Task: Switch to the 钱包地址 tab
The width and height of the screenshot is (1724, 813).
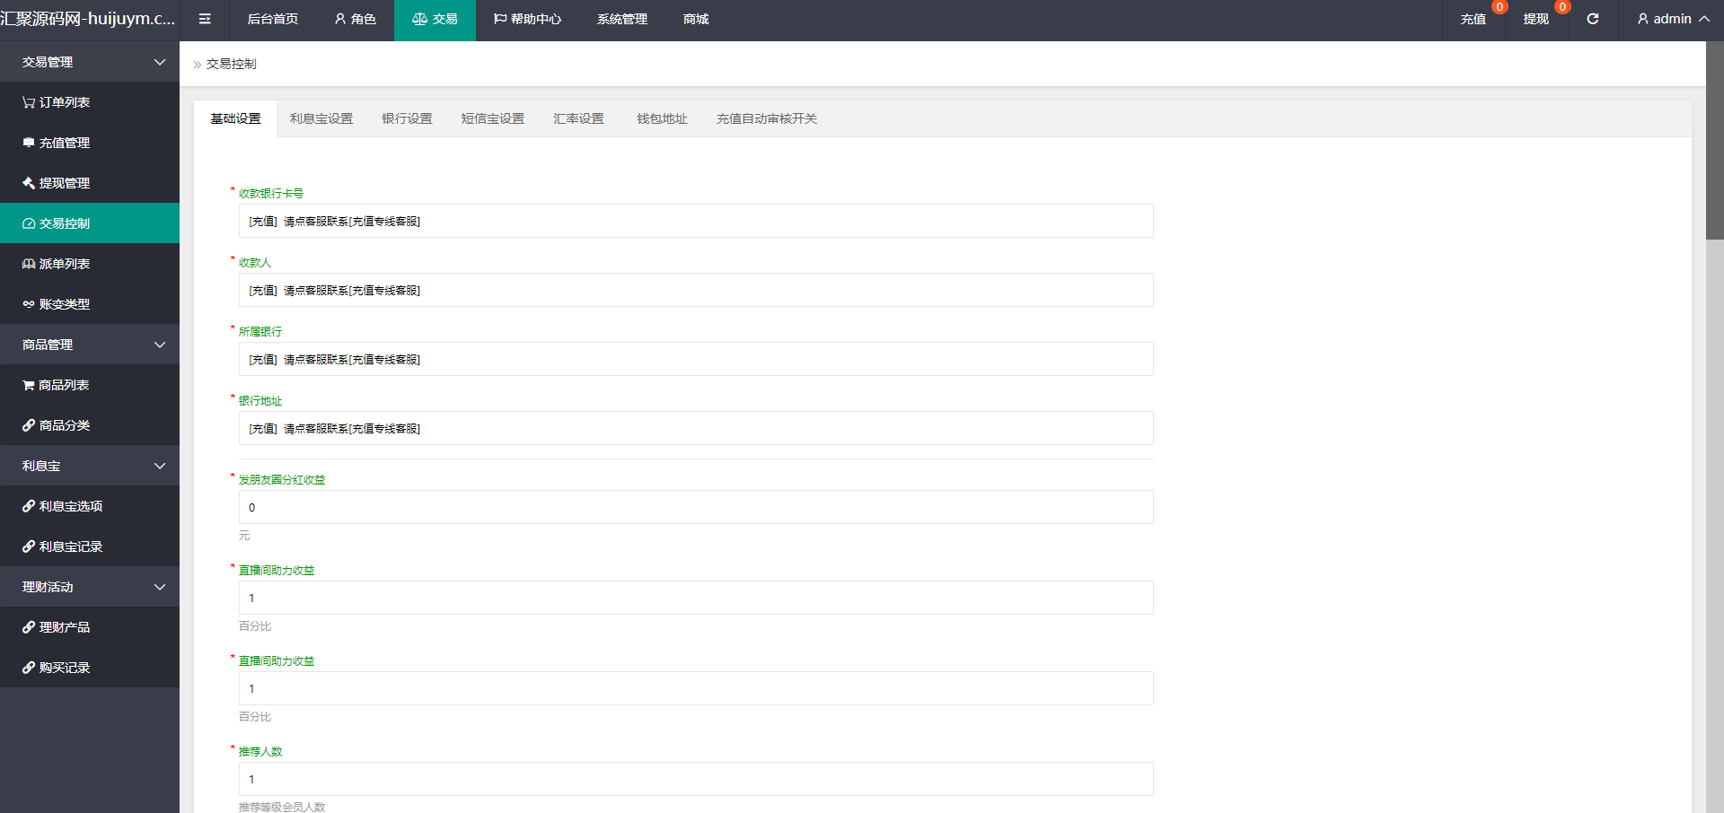Action: click(662, 118)
